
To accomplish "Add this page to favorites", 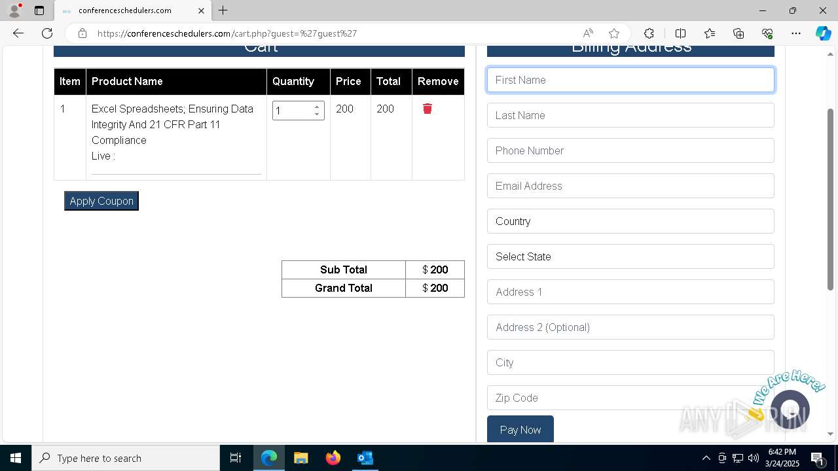I will pos(614,33).
